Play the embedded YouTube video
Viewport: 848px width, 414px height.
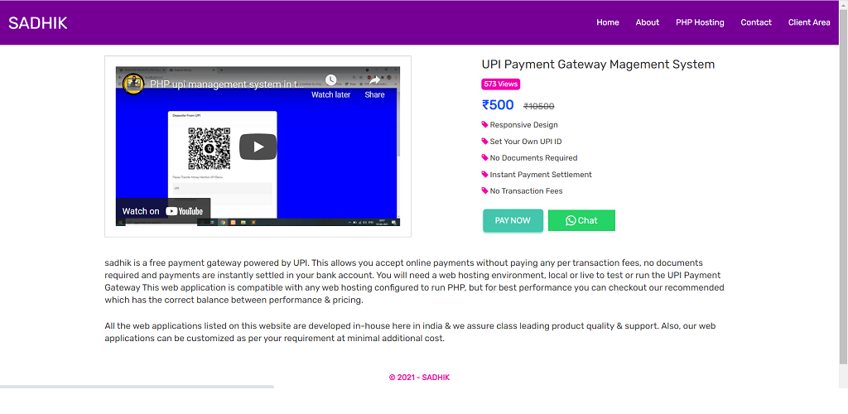point(258,147)
